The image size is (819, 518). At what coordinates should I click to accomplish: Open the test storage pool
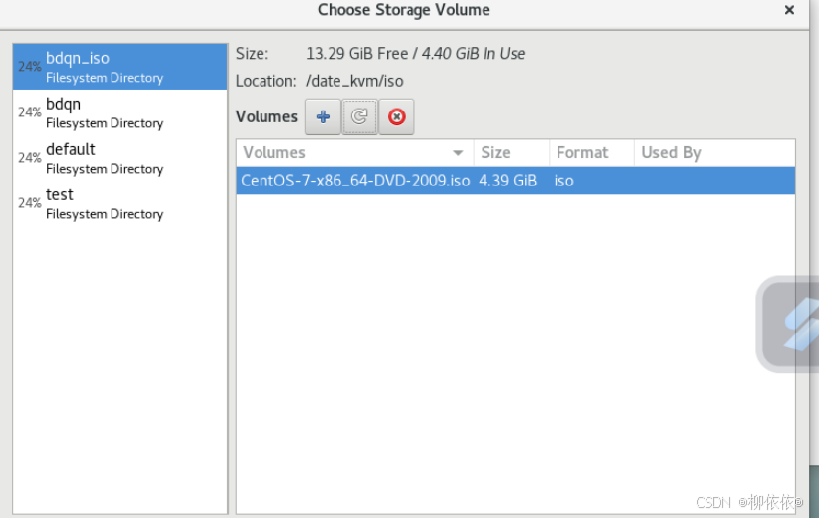[x=120, y=203]
